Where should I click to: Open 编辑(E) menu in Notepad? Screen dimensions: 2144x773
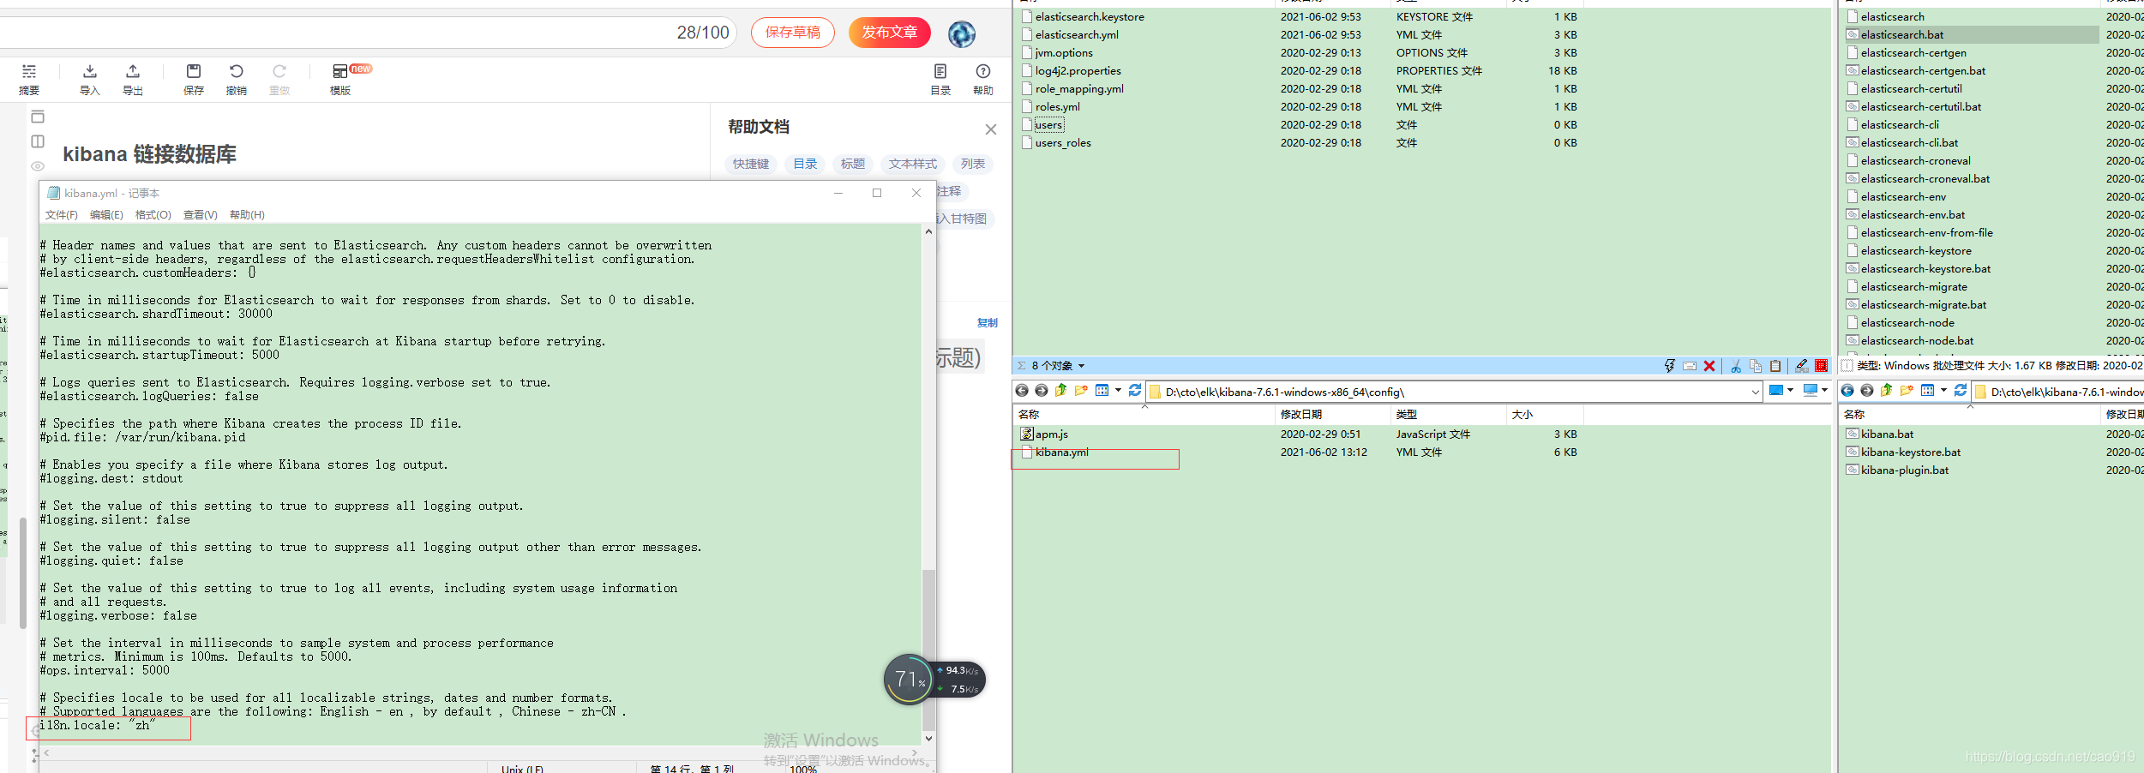pos(106,215)
